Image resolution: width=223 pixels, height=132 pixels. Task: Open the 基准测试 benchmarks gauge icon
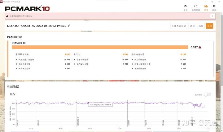coord(196,6)
